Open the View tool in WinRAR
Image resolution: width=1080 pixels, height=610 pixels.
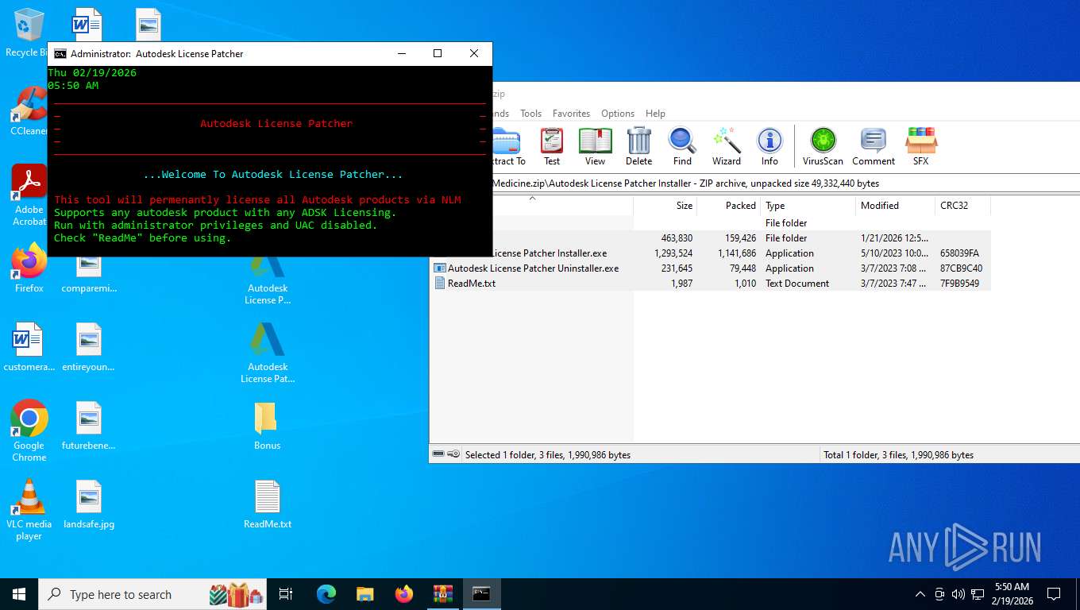tap(595, 147)
